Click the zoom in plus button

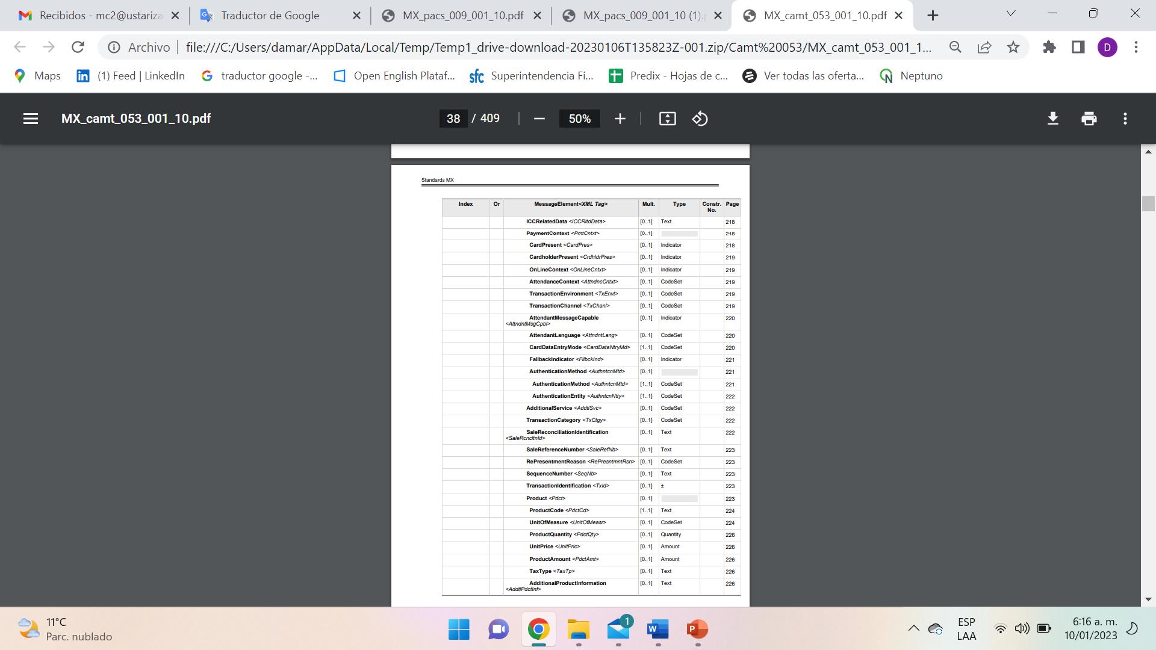tap(620, 119)
